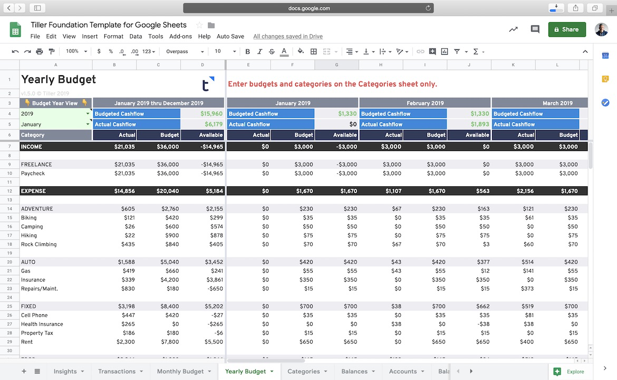
Task: Open the all sheets list icon
Action: (x=37, y=372)
